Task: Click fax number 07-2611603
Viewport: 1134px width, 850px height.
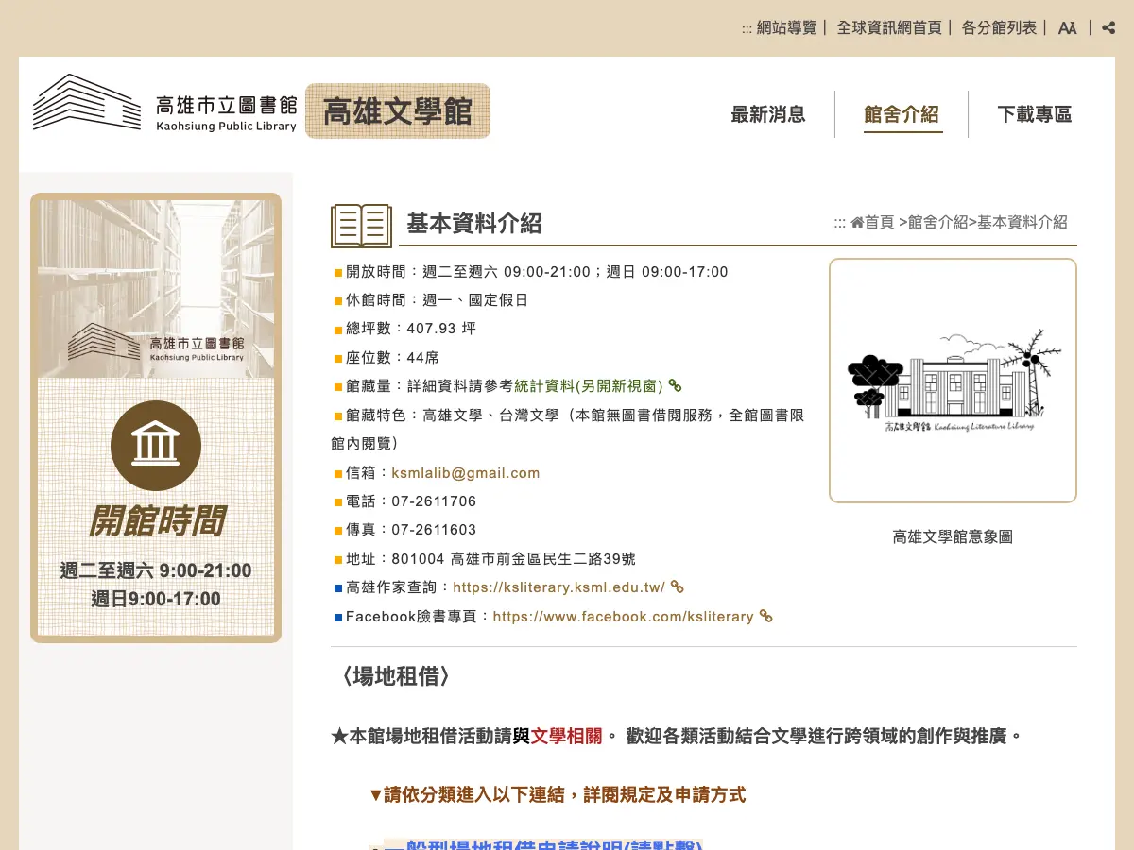Action: [x=434, y=530]
